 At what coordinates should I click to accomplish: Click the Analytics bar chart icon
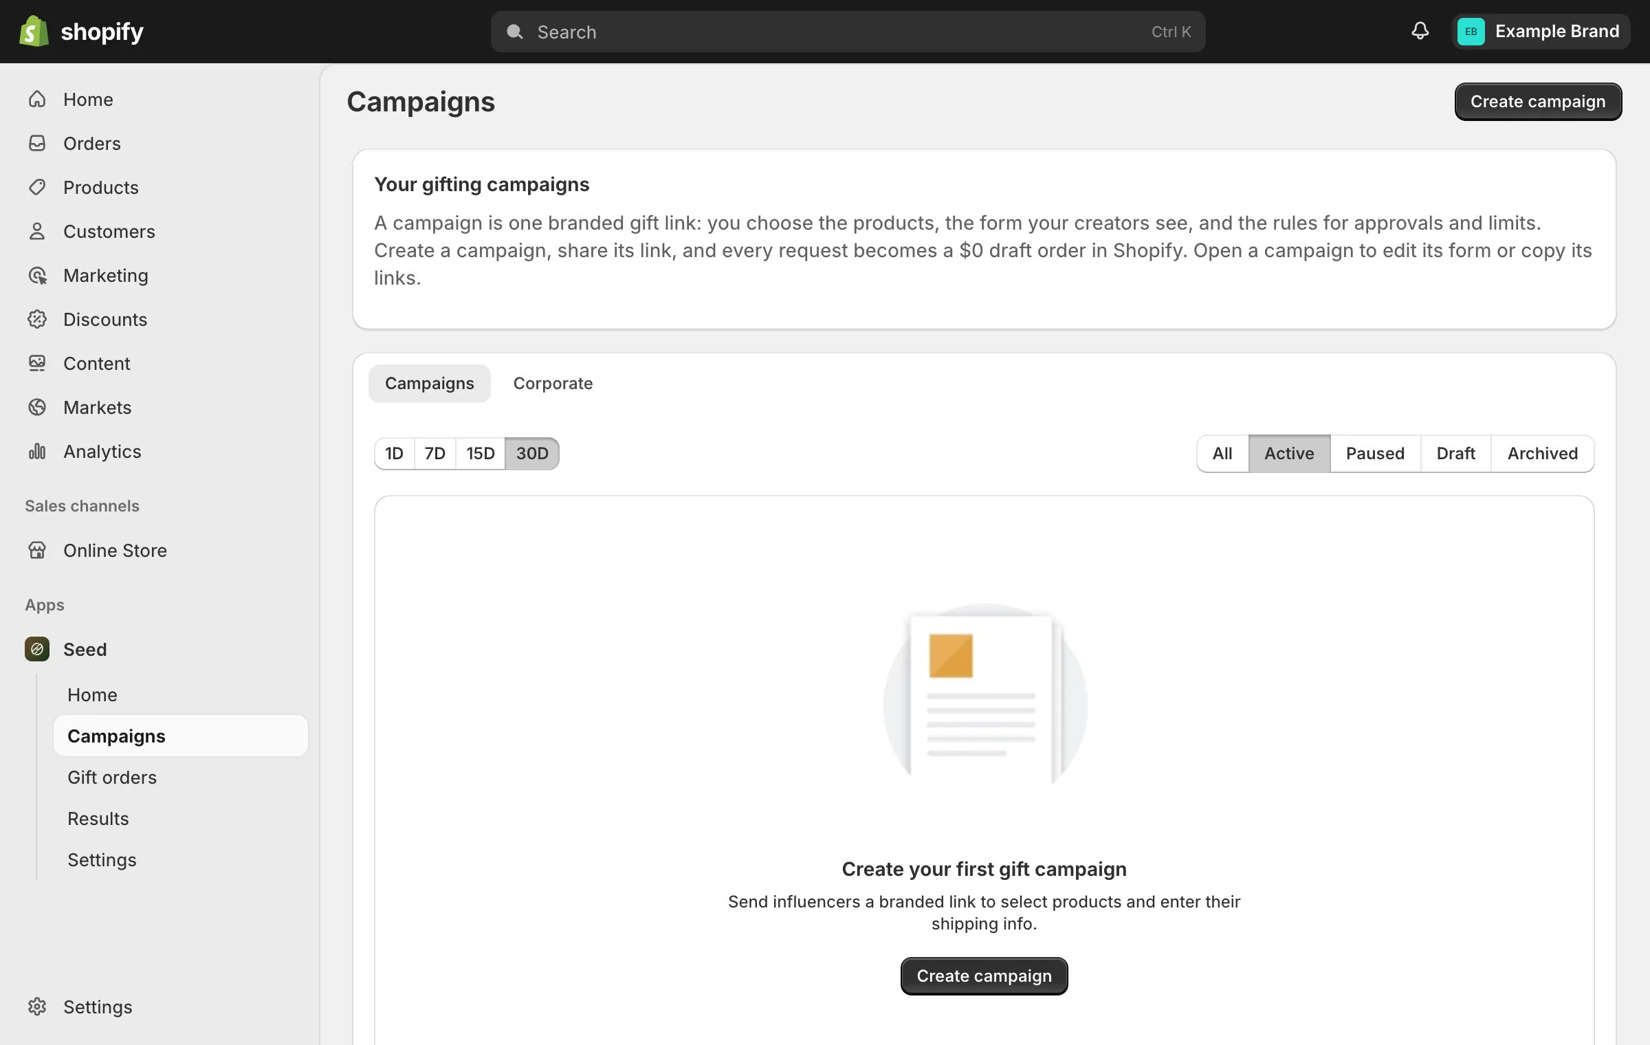(x=37, y=451)
